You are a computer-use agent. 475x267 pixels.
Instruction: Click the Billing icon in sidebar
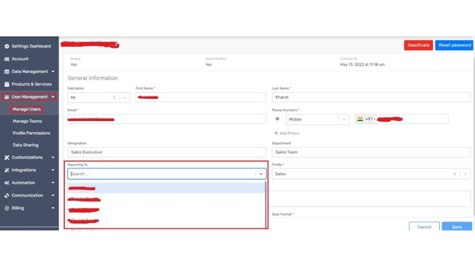point(7,208)
